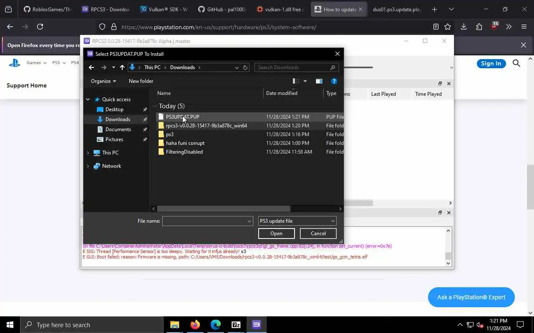This screenshot has width=534, height=333.
Task: Expand the Network tree node
Action: 88,166
